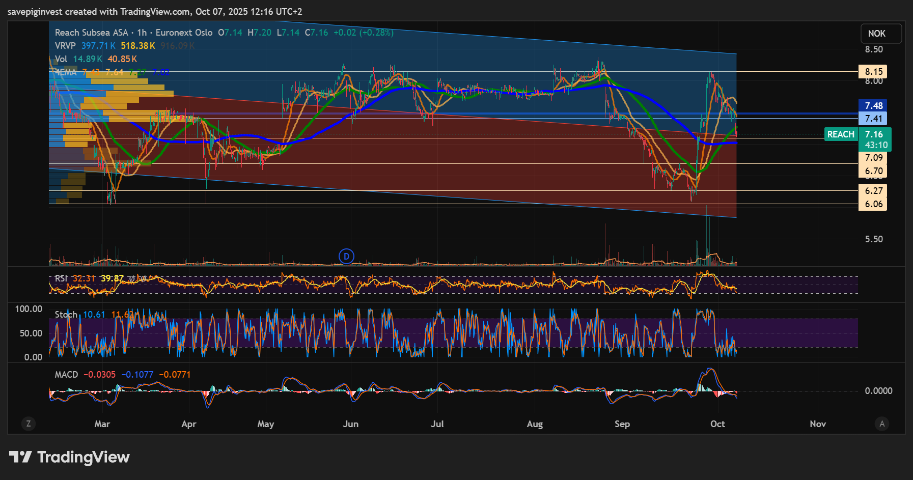Select the dark blue 7.48 price label
This screenshot has width=913, height=480.
[x=873, y=106]
